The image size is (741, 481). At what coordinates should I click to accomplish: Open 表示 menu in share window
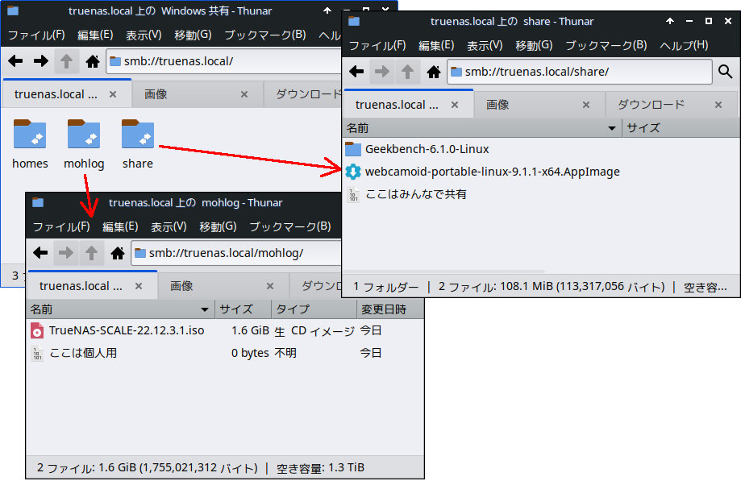click(x=485, y=46)
